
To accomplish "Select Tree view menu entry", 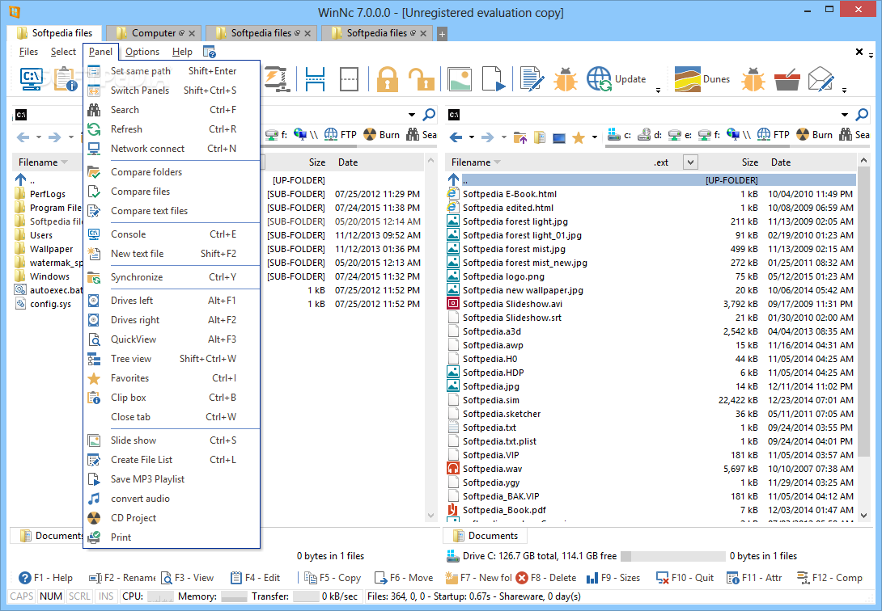I will click(x=172, y=358).
